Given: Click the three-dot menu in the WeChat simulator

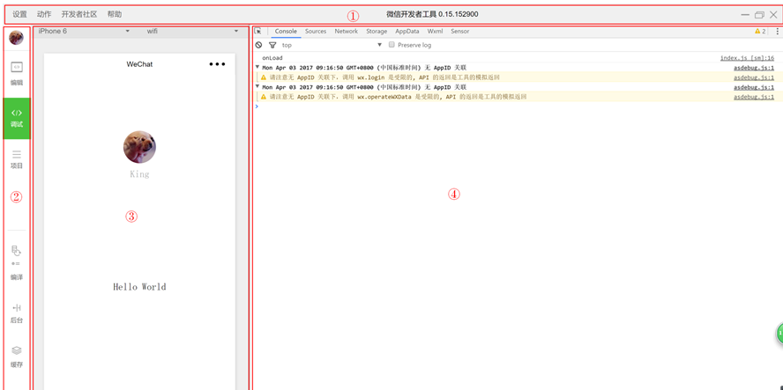Looking at the screenshot, I should pyautogui.click(x=217, y=64).
